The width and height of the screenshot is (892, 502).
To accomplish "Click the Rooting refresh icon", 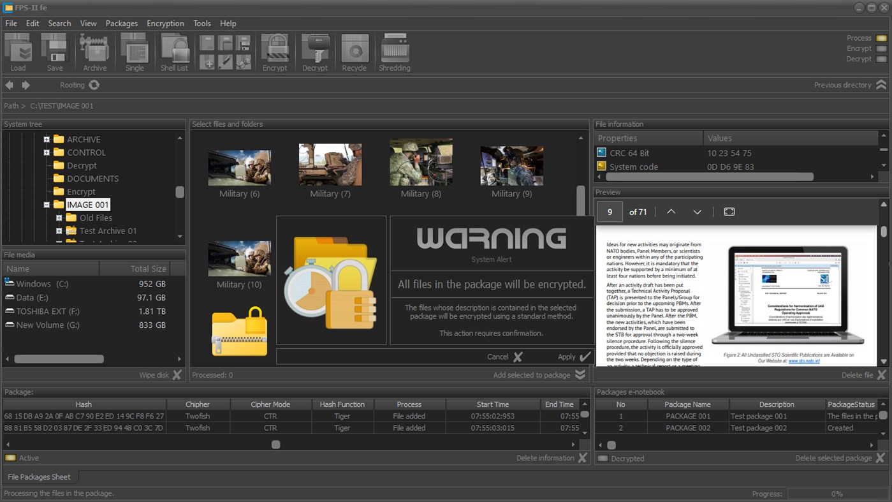I will [94, 85].
